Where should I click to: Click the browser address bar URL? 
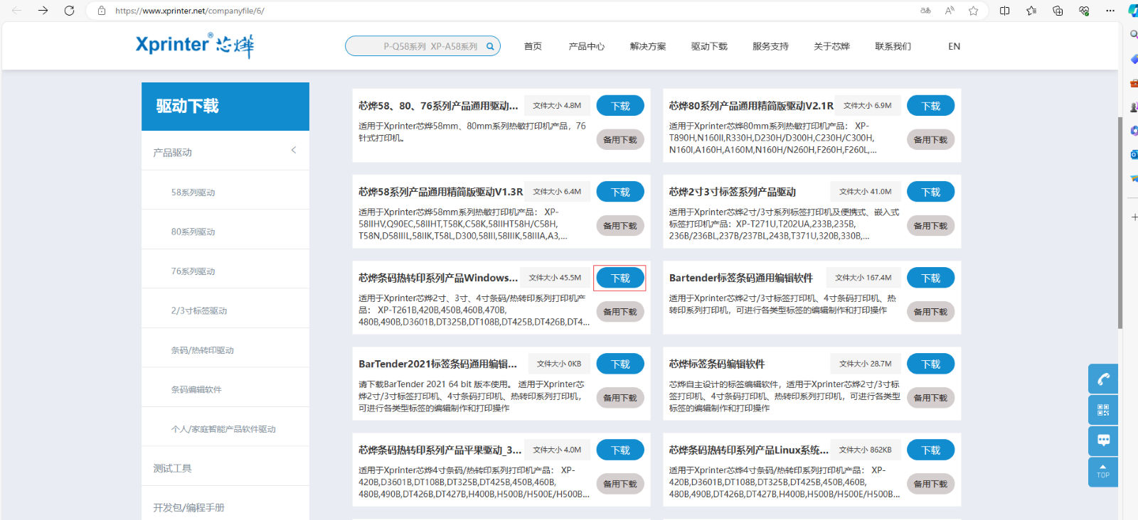(x=190, y=11)
